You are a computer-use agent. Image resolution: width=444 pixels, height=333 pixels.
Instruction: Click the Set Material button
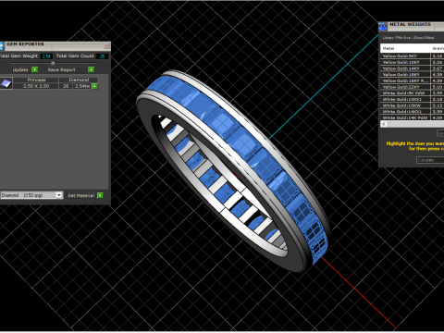[80, 195]
